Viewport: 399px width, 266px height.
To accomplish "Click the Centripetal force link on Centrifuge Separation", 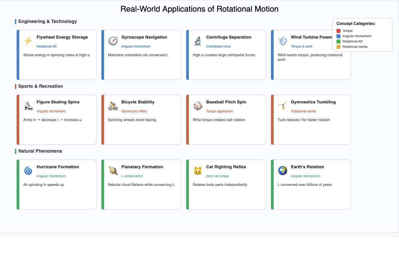I will click(218, 46).
